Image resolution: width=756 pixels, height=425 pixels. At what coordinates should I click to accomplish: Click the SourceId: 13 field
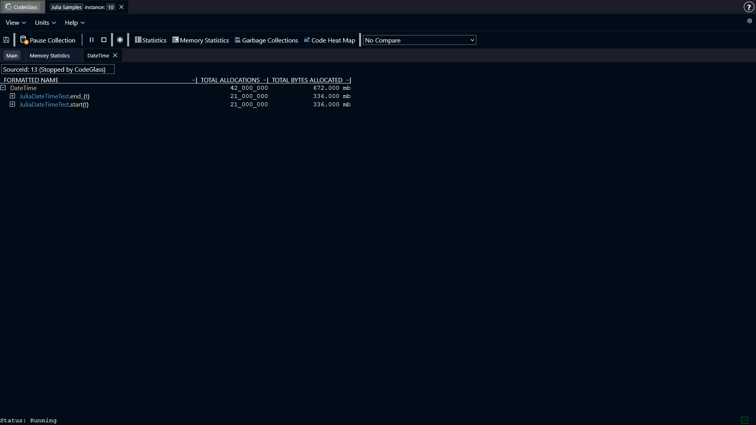58,69
